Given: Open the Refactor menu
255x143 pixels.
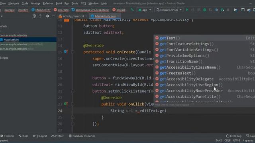Looking at the screenshot, I should click(48, 3).
